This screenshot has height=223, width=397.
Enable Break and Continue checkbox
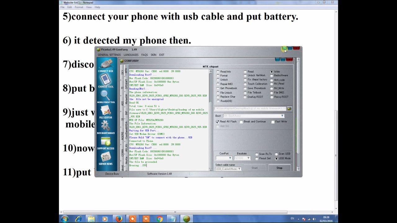pyautogui.click(x=241, y=122)
